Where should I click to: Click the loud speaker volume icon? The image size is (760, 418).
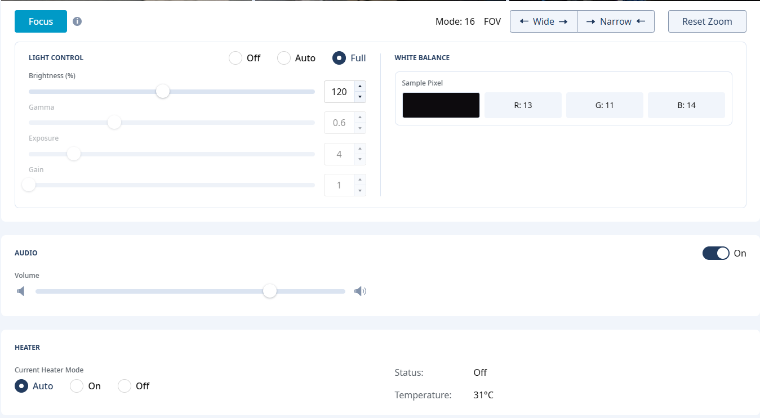(360, 291)
